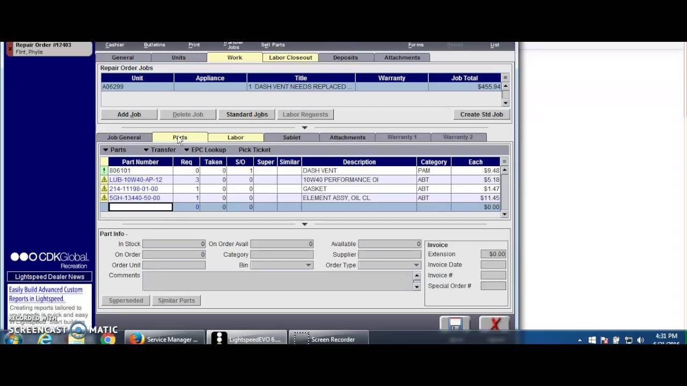Switch to the Sublet tab
Image resolution: width=687 pixels, height=386 pixels.
(x=291, y=137)
